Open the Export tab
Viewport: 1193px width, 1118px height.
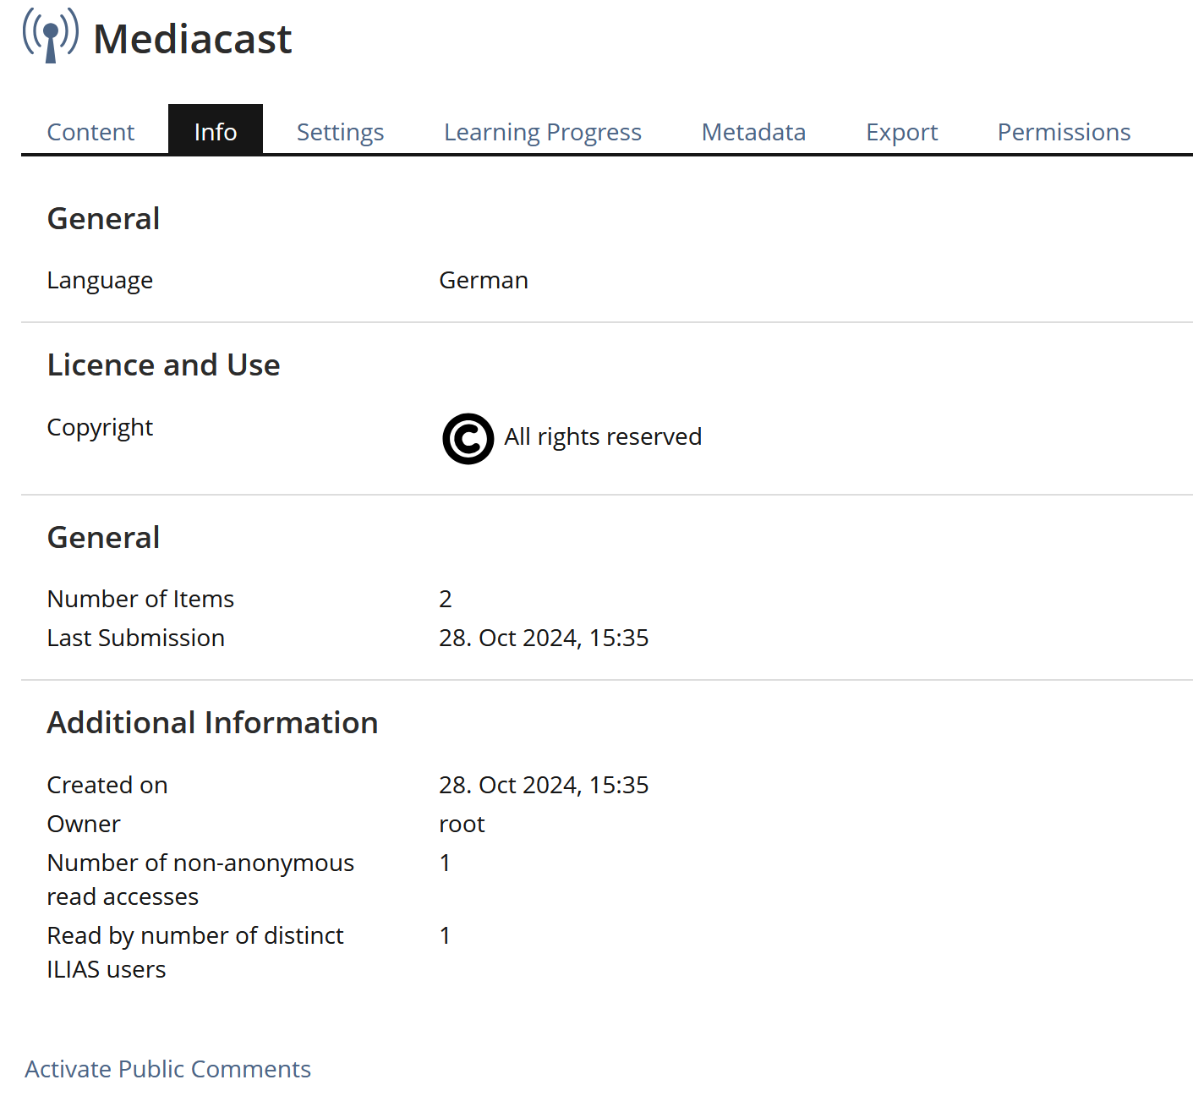(901, 132)
